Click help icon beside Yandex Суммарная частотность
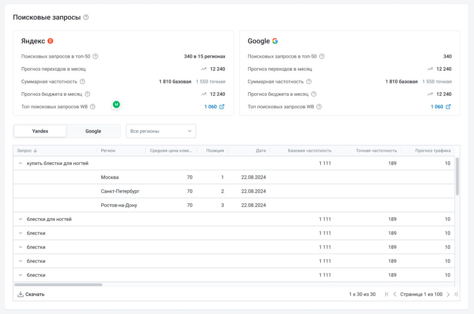 (82, 82)
